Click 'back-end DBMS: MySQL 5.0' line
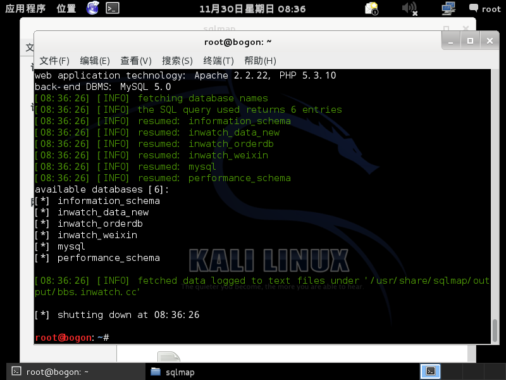This screenshot has width=506, height=380. coord(103,87)
